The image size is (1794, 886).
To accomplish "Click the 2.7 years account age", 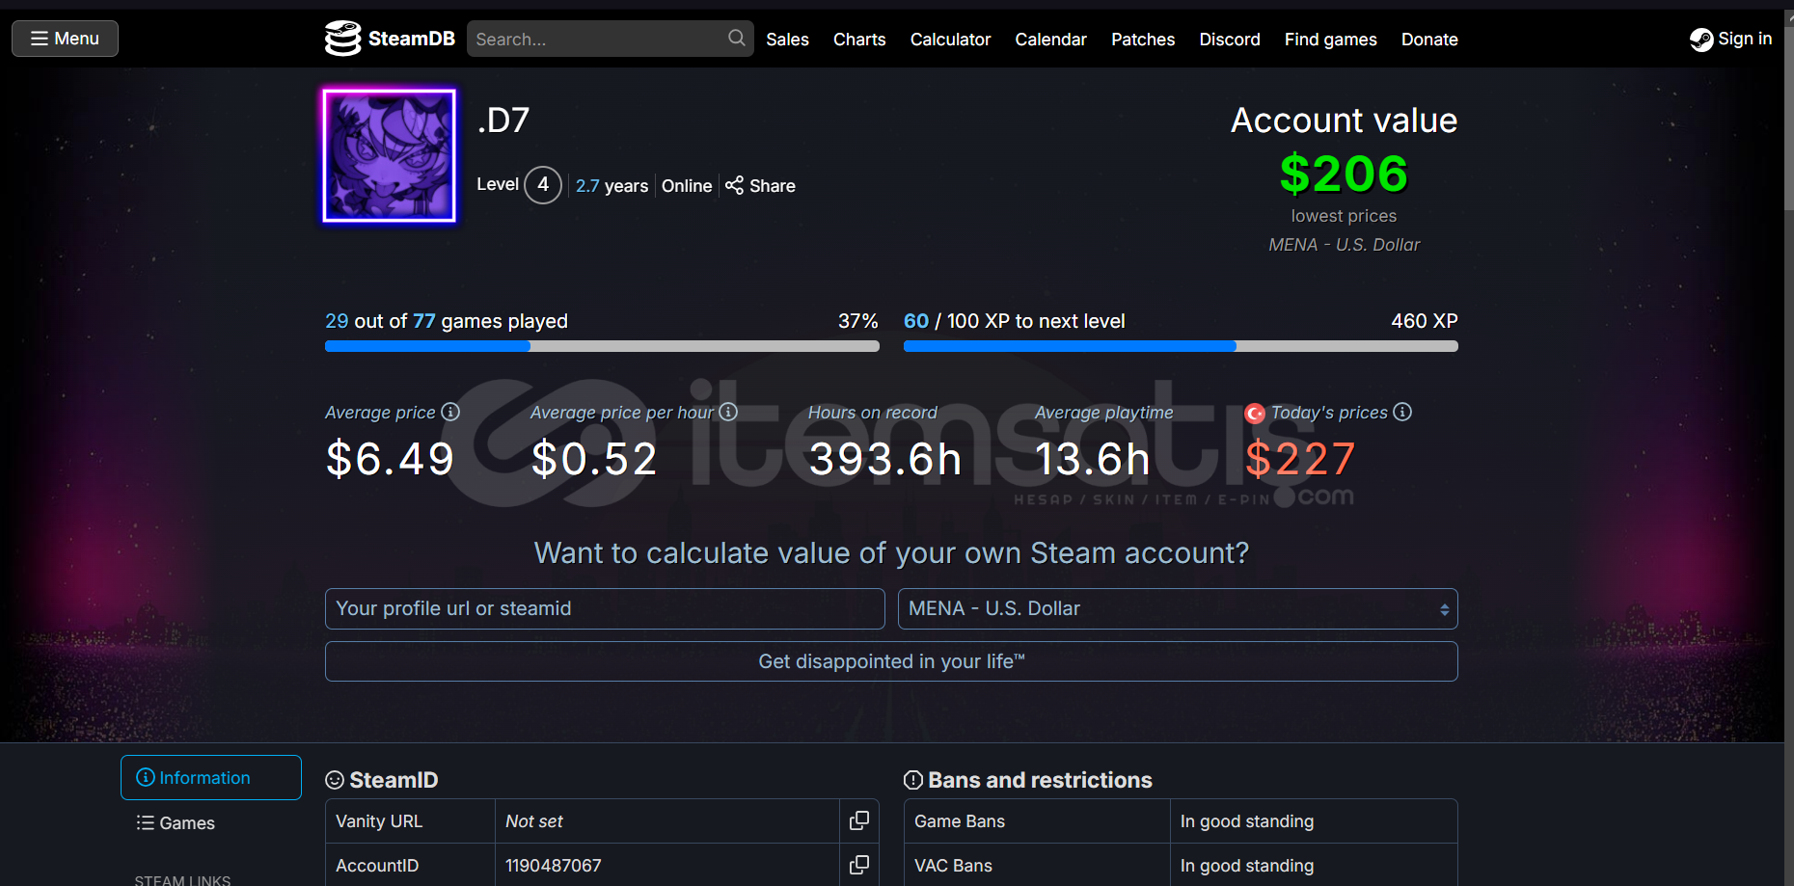I will click(612, 186).
